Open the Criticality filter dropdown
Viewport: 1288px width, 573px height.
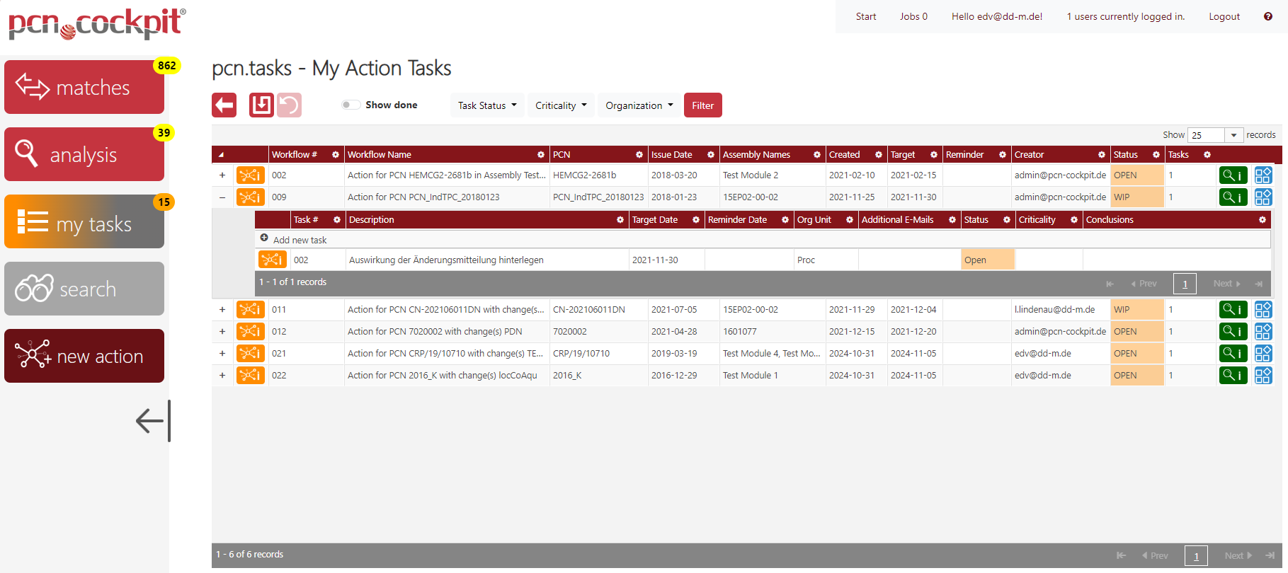[561, 105]
